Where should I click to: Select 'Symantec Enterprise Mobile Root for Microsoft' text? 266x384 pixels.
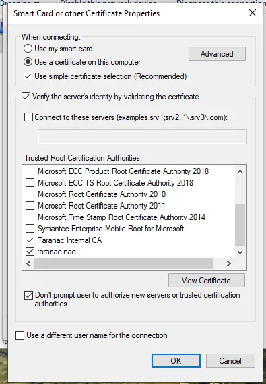[110, 229]
